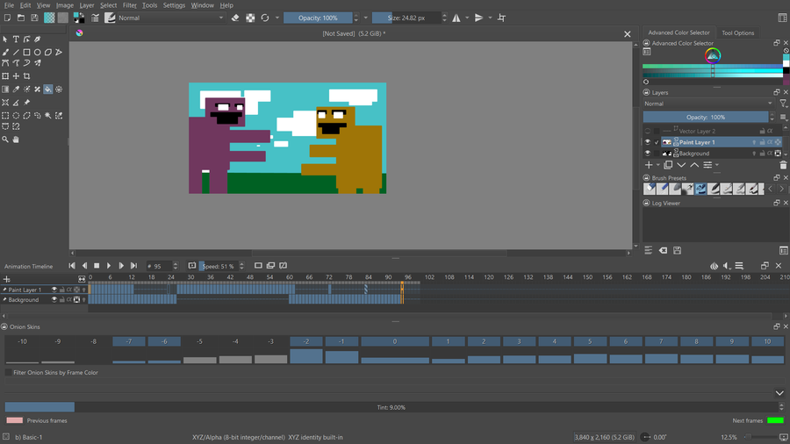Select the Calligraphy tool
The width and height of the screenshot is (790, 444).
point(37,39)
